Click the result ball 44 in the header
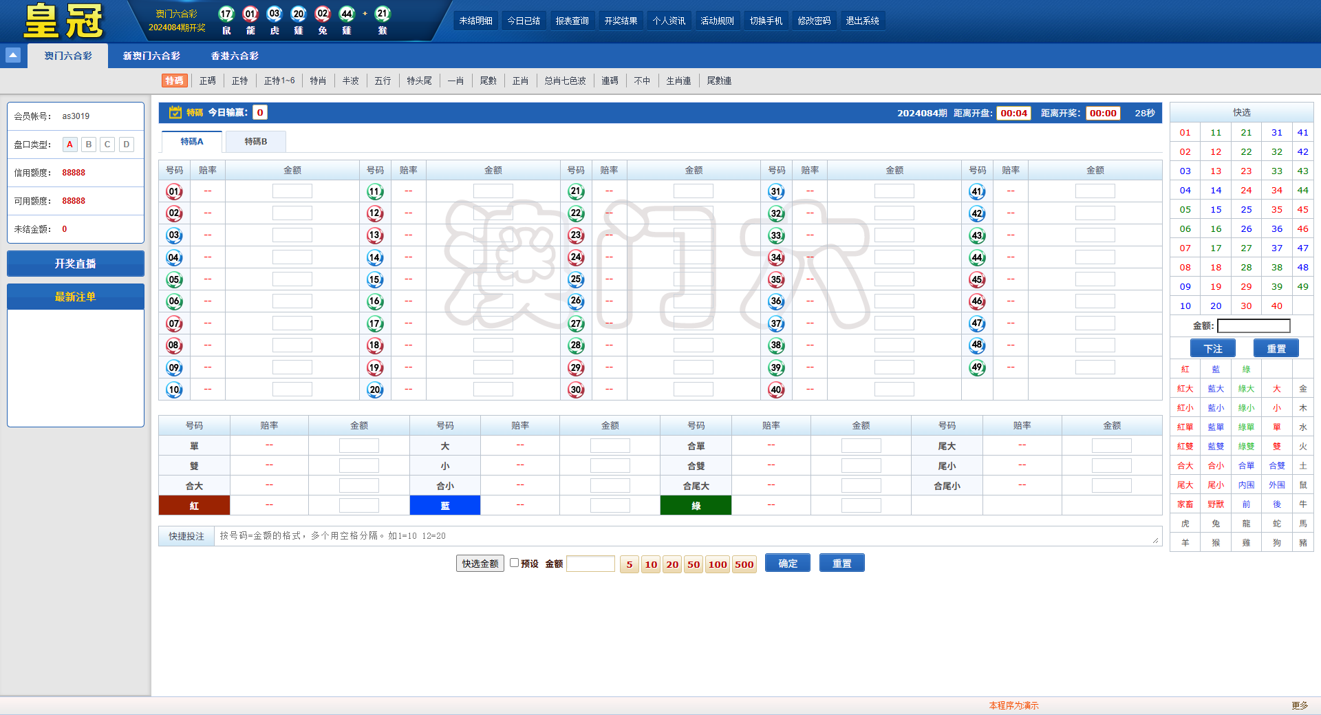1321x715 pixels. pyautogui.click(x=347, y=12)
